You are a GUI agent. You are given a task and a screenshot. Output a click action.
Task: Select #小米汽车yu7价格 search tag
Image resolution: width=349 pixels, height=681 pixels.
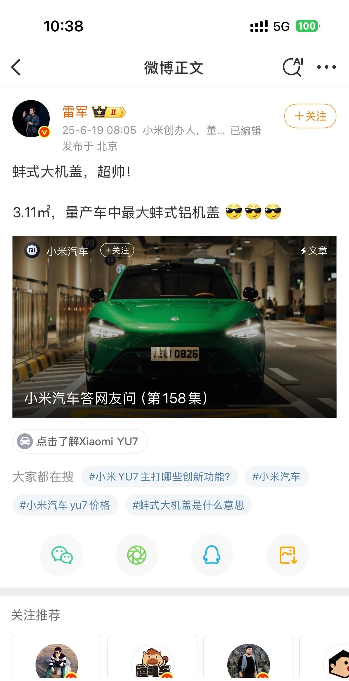[65, 505]
